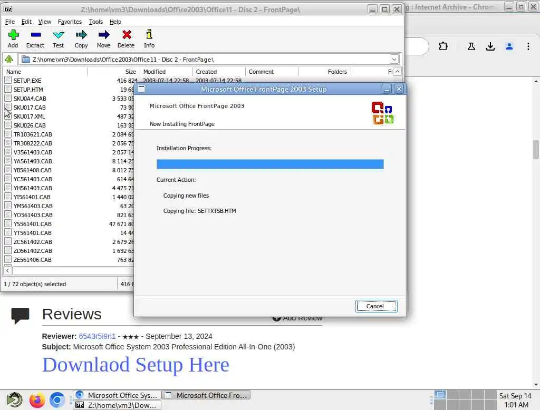Select the YH561403.CAB file

point(33,188)
